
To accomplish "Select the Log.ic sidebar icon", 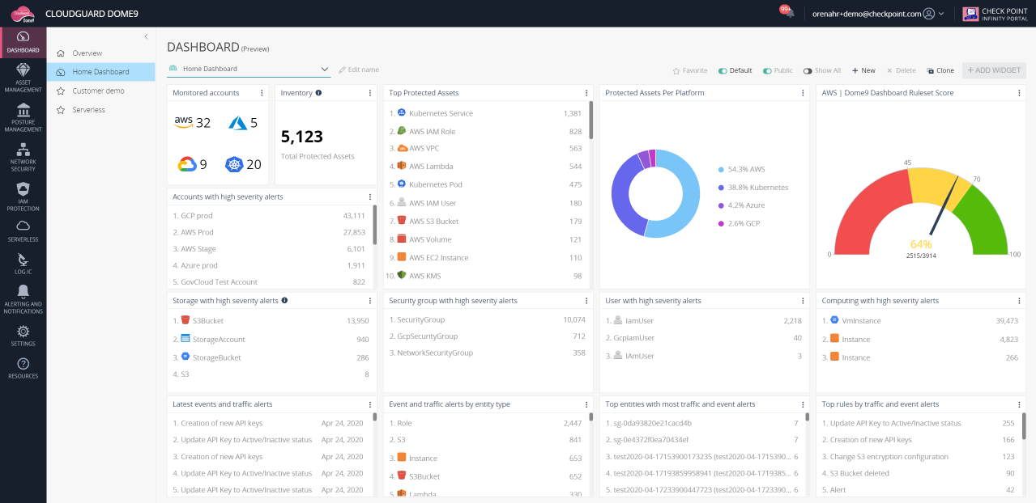I will (23, 259).
